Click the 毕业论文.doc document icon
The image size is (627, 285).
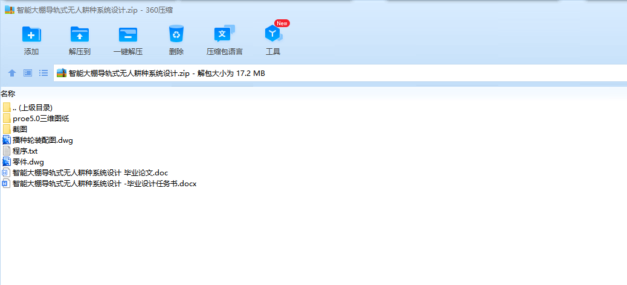pos(6,172)
